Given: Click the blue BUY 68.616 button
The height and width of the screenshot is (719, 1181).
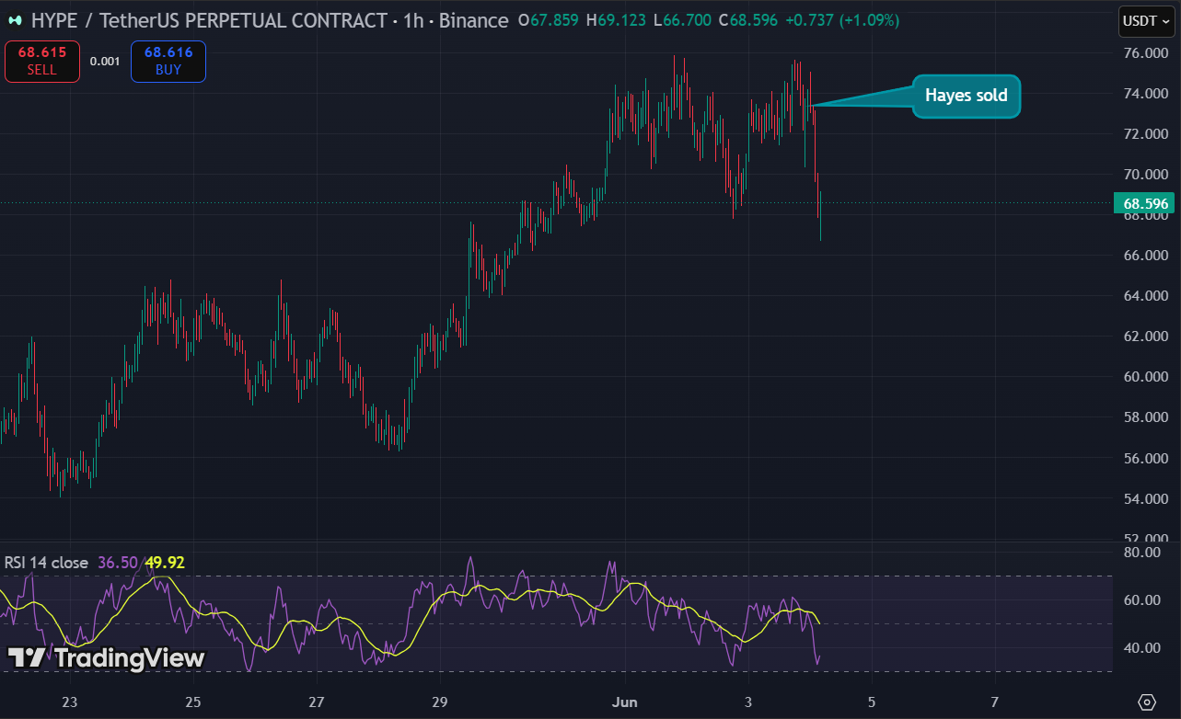Looking at the screenshot, I should pyautogui.click(x=168, y=62).
